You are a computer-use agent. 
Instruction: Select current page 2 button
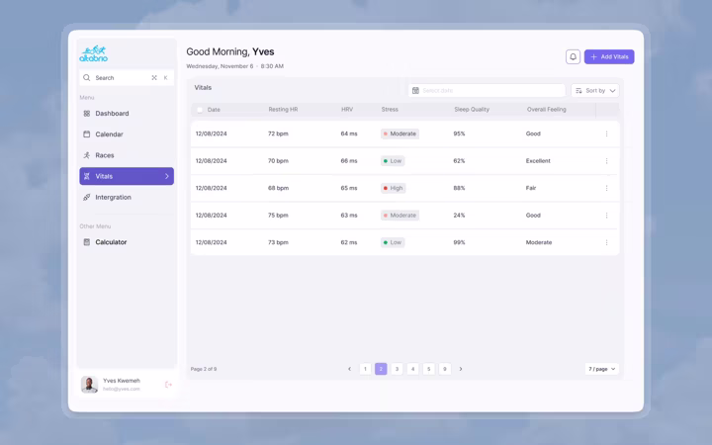coord(381,369)
